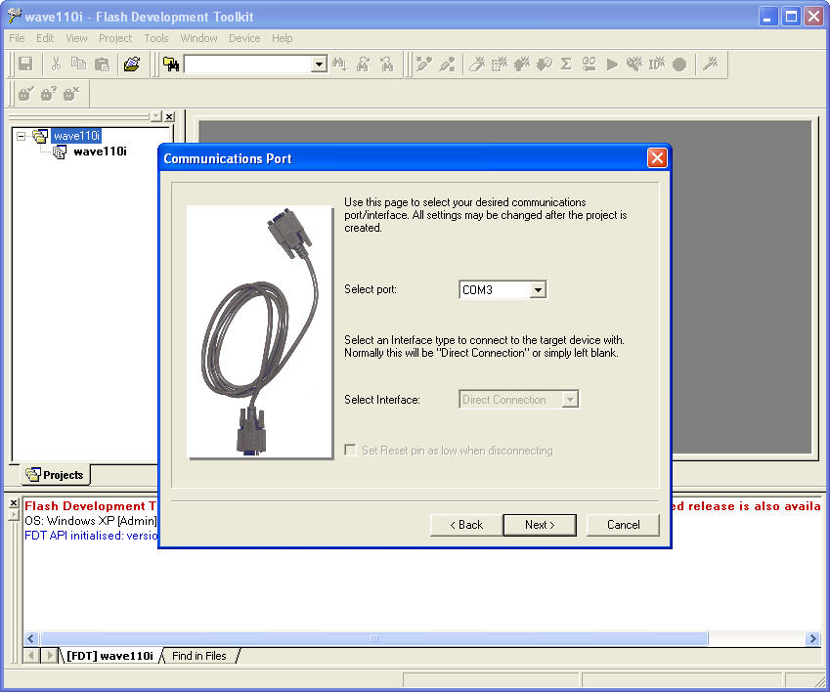Click 'OS: Windows XP [Admin]' output line
This screenshot has width=830, height=692.
coord(91,521)
